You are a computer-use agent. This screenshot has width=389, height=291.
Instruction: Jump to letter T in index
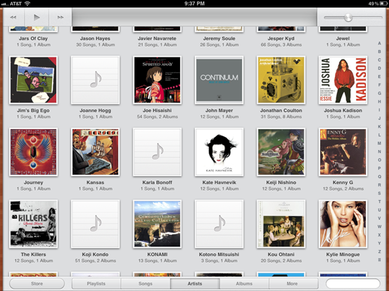tap(380, 202)
